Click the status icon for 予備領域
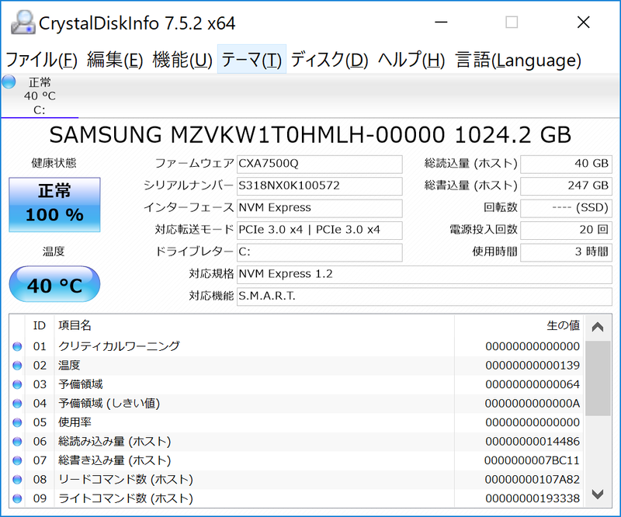The width and height of the screenshot is (621, 517). click(x=17, y=383)
